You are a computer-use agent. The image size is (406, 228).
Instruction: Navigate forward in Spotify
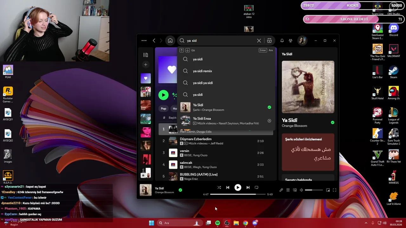coord(161,41)
